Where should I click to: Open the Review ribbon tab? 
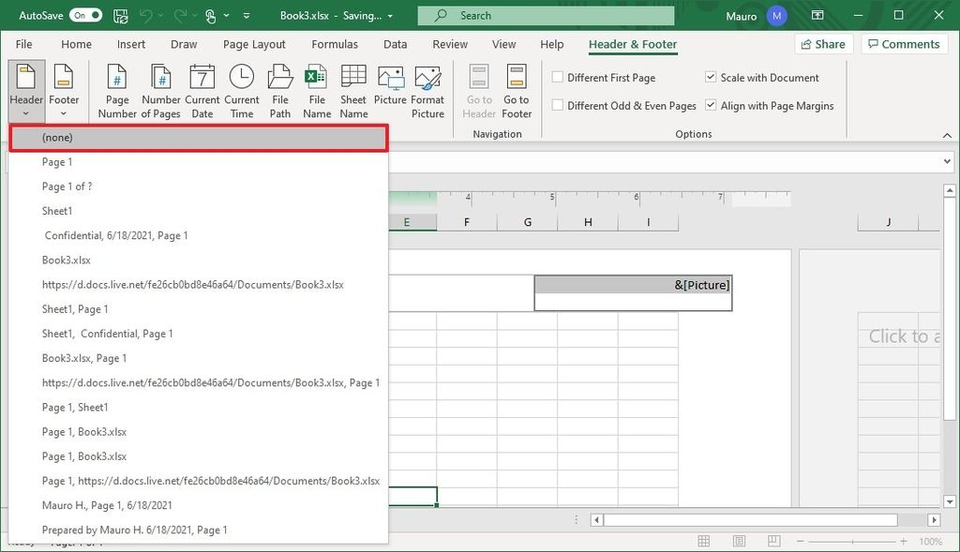[449, 44]
